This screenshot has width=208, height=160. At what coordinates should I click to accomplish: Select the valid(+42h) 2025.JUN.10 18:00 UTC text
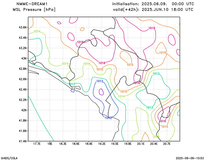coord(153,10)
